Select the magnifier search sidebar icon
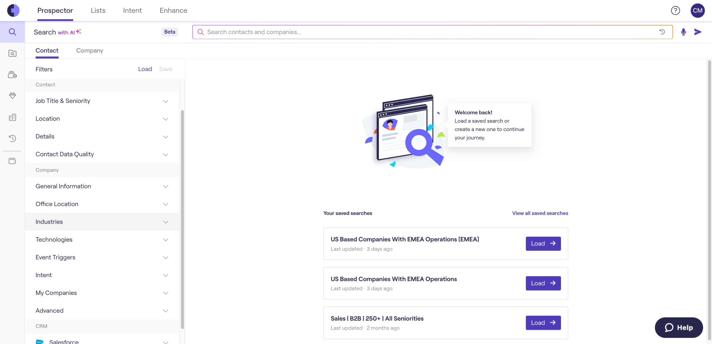This screenshot has height=344, width=712. (12, 32)
